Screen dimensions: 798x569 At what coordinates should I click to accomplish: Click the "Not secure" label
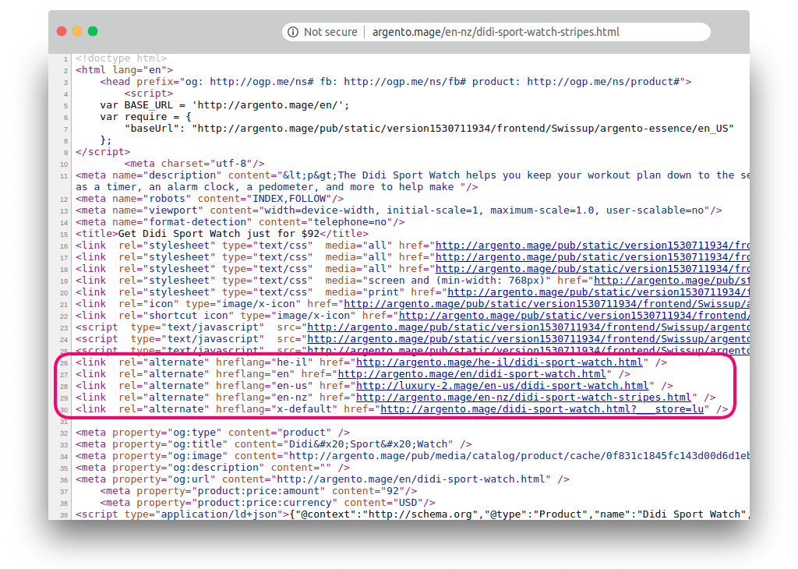(330, 32)
